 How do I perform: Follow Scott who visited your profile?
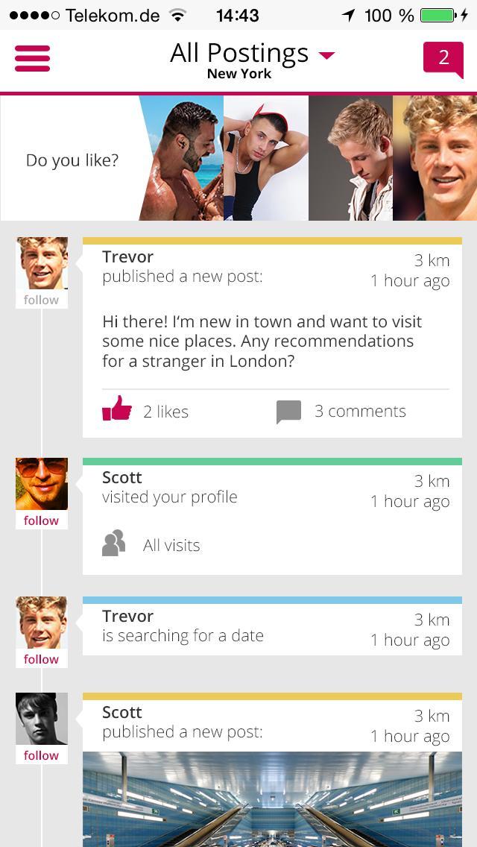pos(41,520)
